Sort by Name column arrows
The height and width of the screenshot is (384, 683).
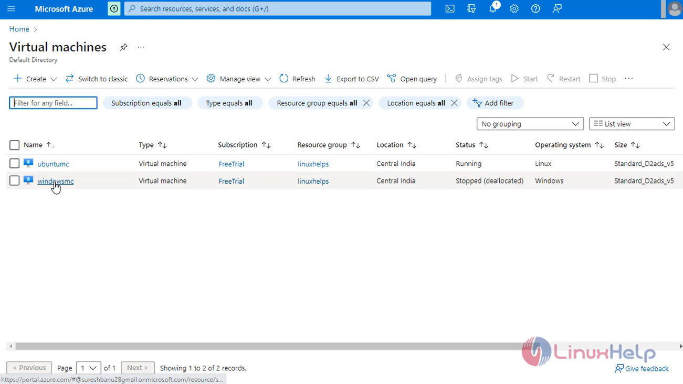pyautogui.click(x=50, y=145)
